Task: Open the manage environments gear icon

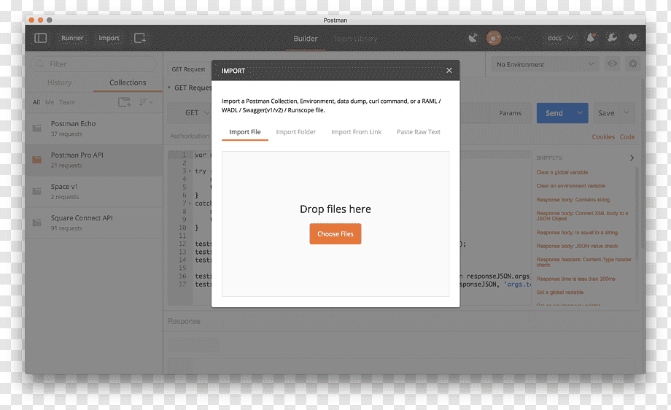Action: (x=632, y=63)
